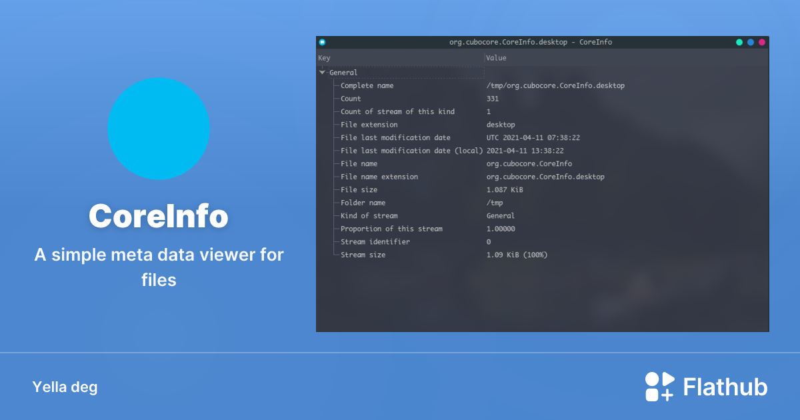
Task: Click the Value column header
Action: (496, 57)
